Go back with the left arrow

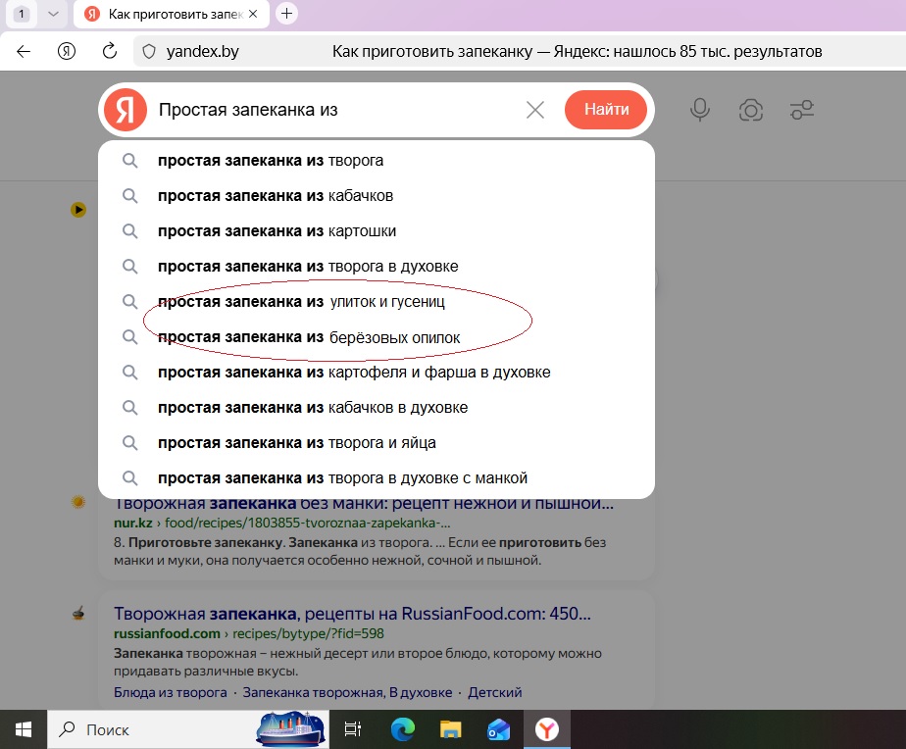pyautogui.click(x=24, y=51)
